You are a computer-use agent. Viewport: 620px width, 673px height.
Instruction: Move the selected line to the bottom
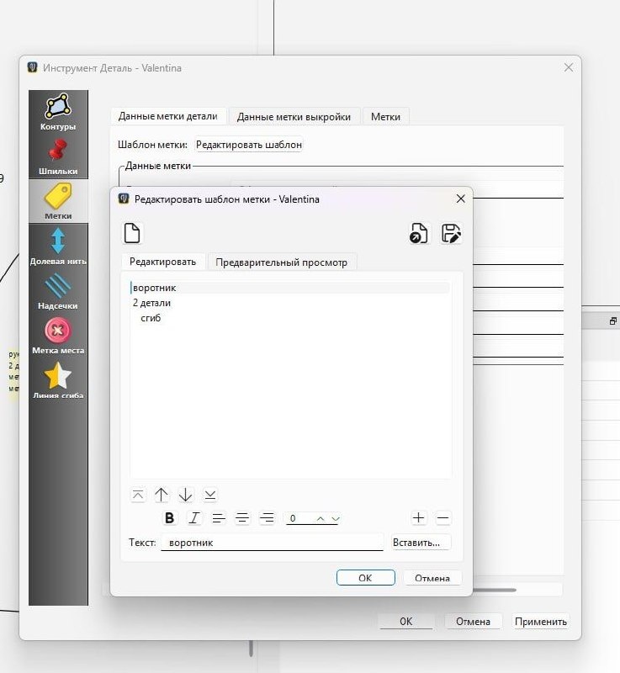(209, 495)
